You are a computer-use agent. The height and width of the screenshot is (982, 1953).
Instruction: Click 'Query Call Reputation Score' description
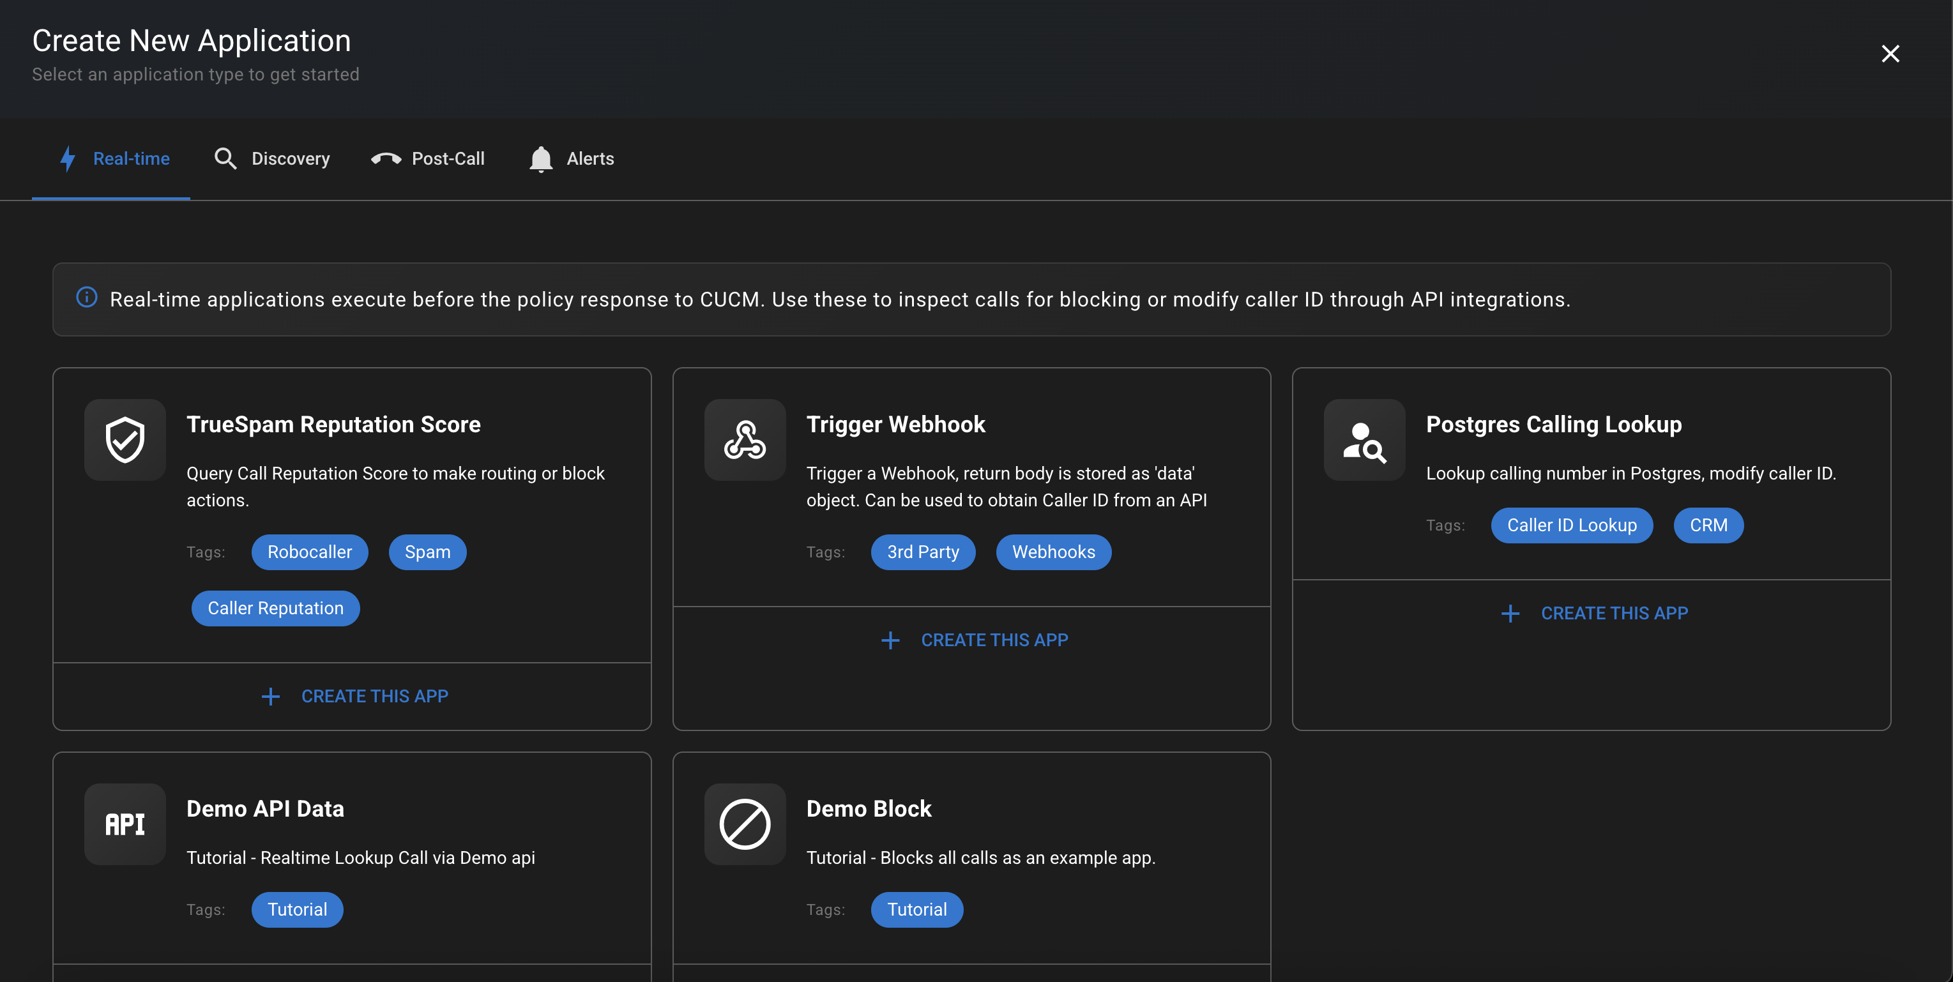[396, 487]
